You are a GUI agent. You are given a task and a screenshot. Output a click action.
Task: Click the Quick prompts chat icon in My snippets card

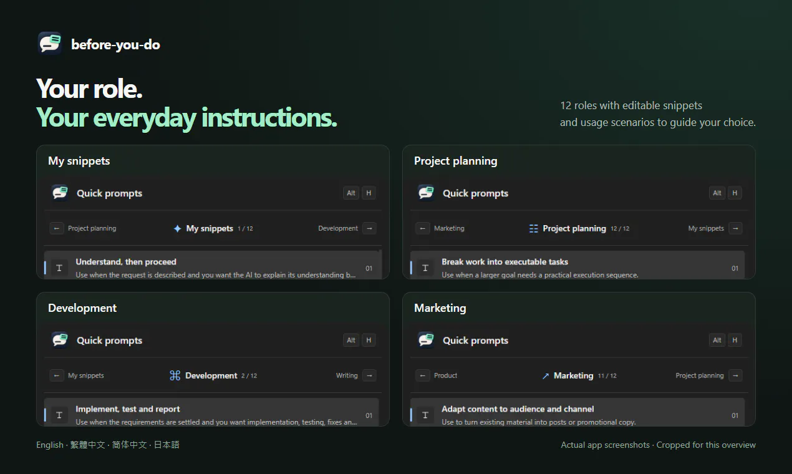pyautogui.click(x=60, y=193)
